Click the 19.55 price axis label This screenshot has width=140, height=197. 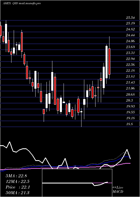tap(130, 112)
